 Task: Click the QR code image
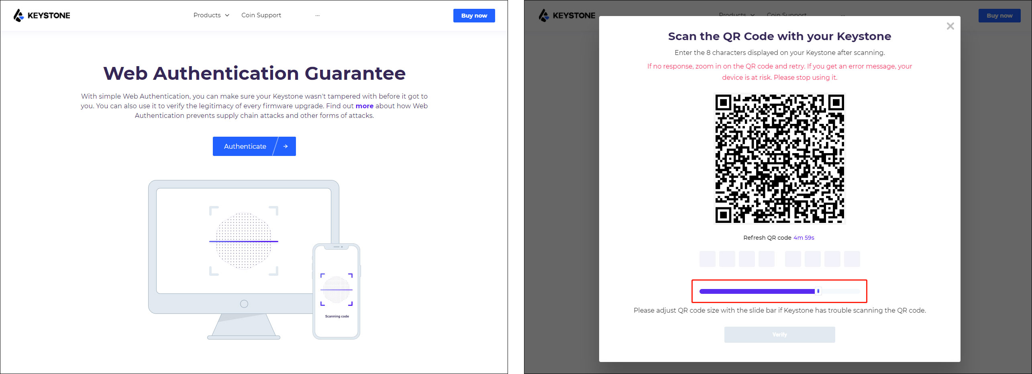click(779, 159)
